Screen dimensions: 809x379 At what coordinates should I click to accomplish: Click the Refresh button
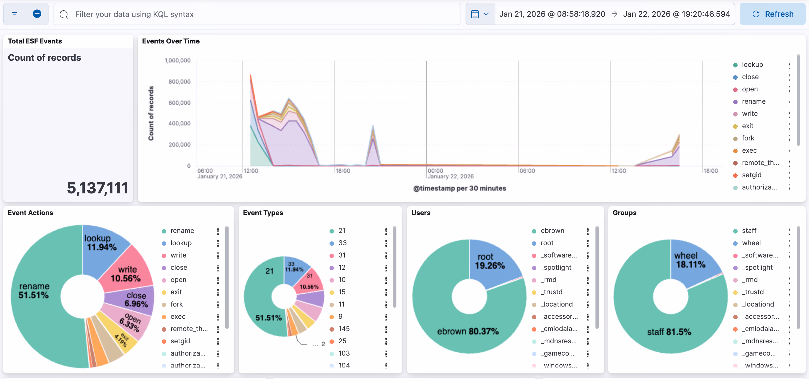(772, 14)
